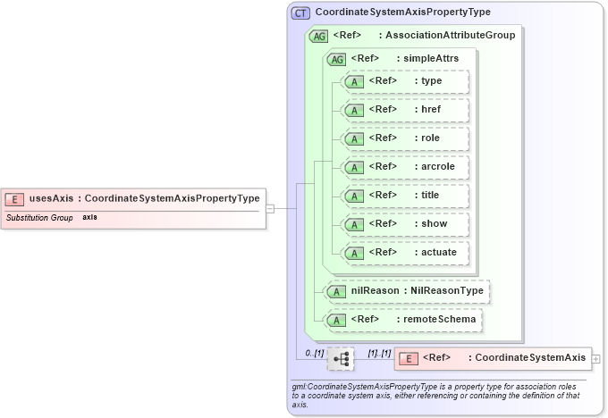The width and height of the screenshot is (608, 418).
Task: Click the 'Substitution Group' label
Action: (39, 218)
